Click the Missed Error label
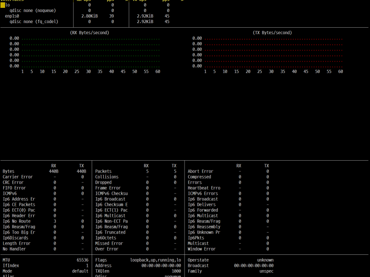The image size is (370, 277). [x=109, y=243]
